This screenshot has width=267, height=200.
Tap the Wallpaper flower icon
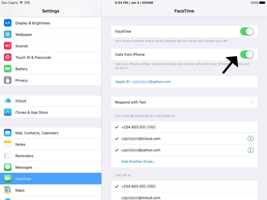(x=8, y=34)
